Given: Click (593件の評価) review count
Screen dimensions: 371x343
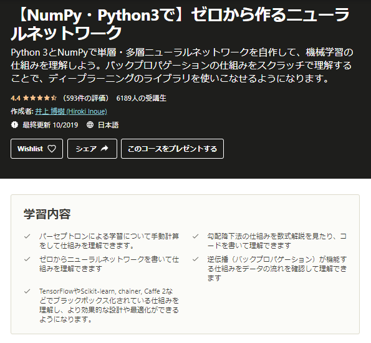Looking at the screenshot, I should tap(85, 98).
